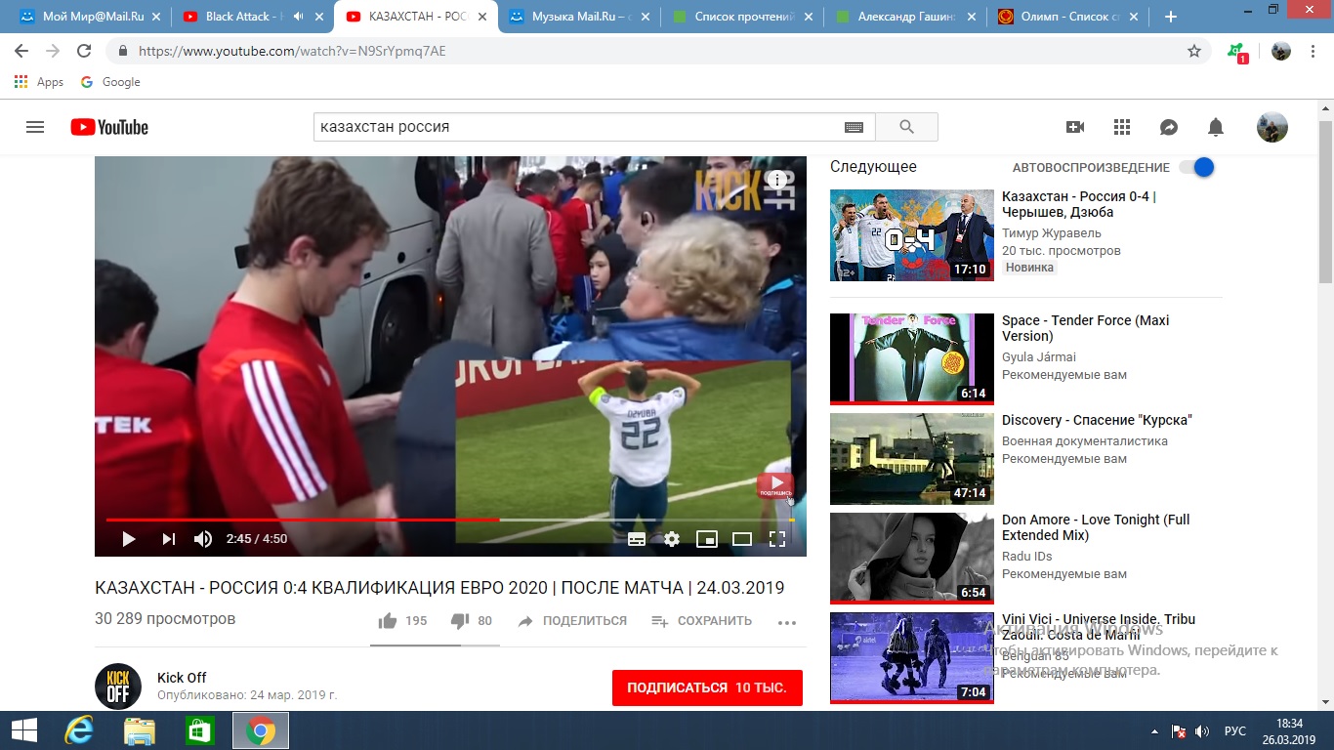Click the video info card icon

point(776,180)
